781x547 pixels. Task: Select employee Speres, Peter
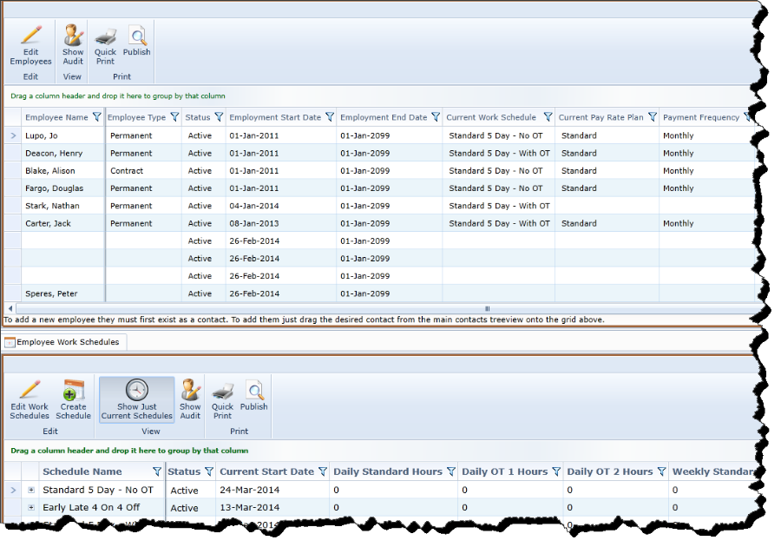click(51, 294)
